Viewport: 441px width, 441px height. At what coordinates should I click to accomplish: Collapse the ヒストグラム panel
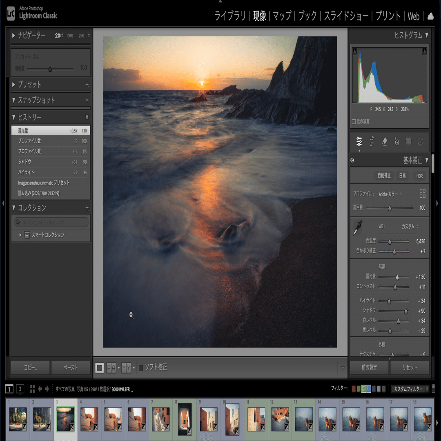pos(427,36)
